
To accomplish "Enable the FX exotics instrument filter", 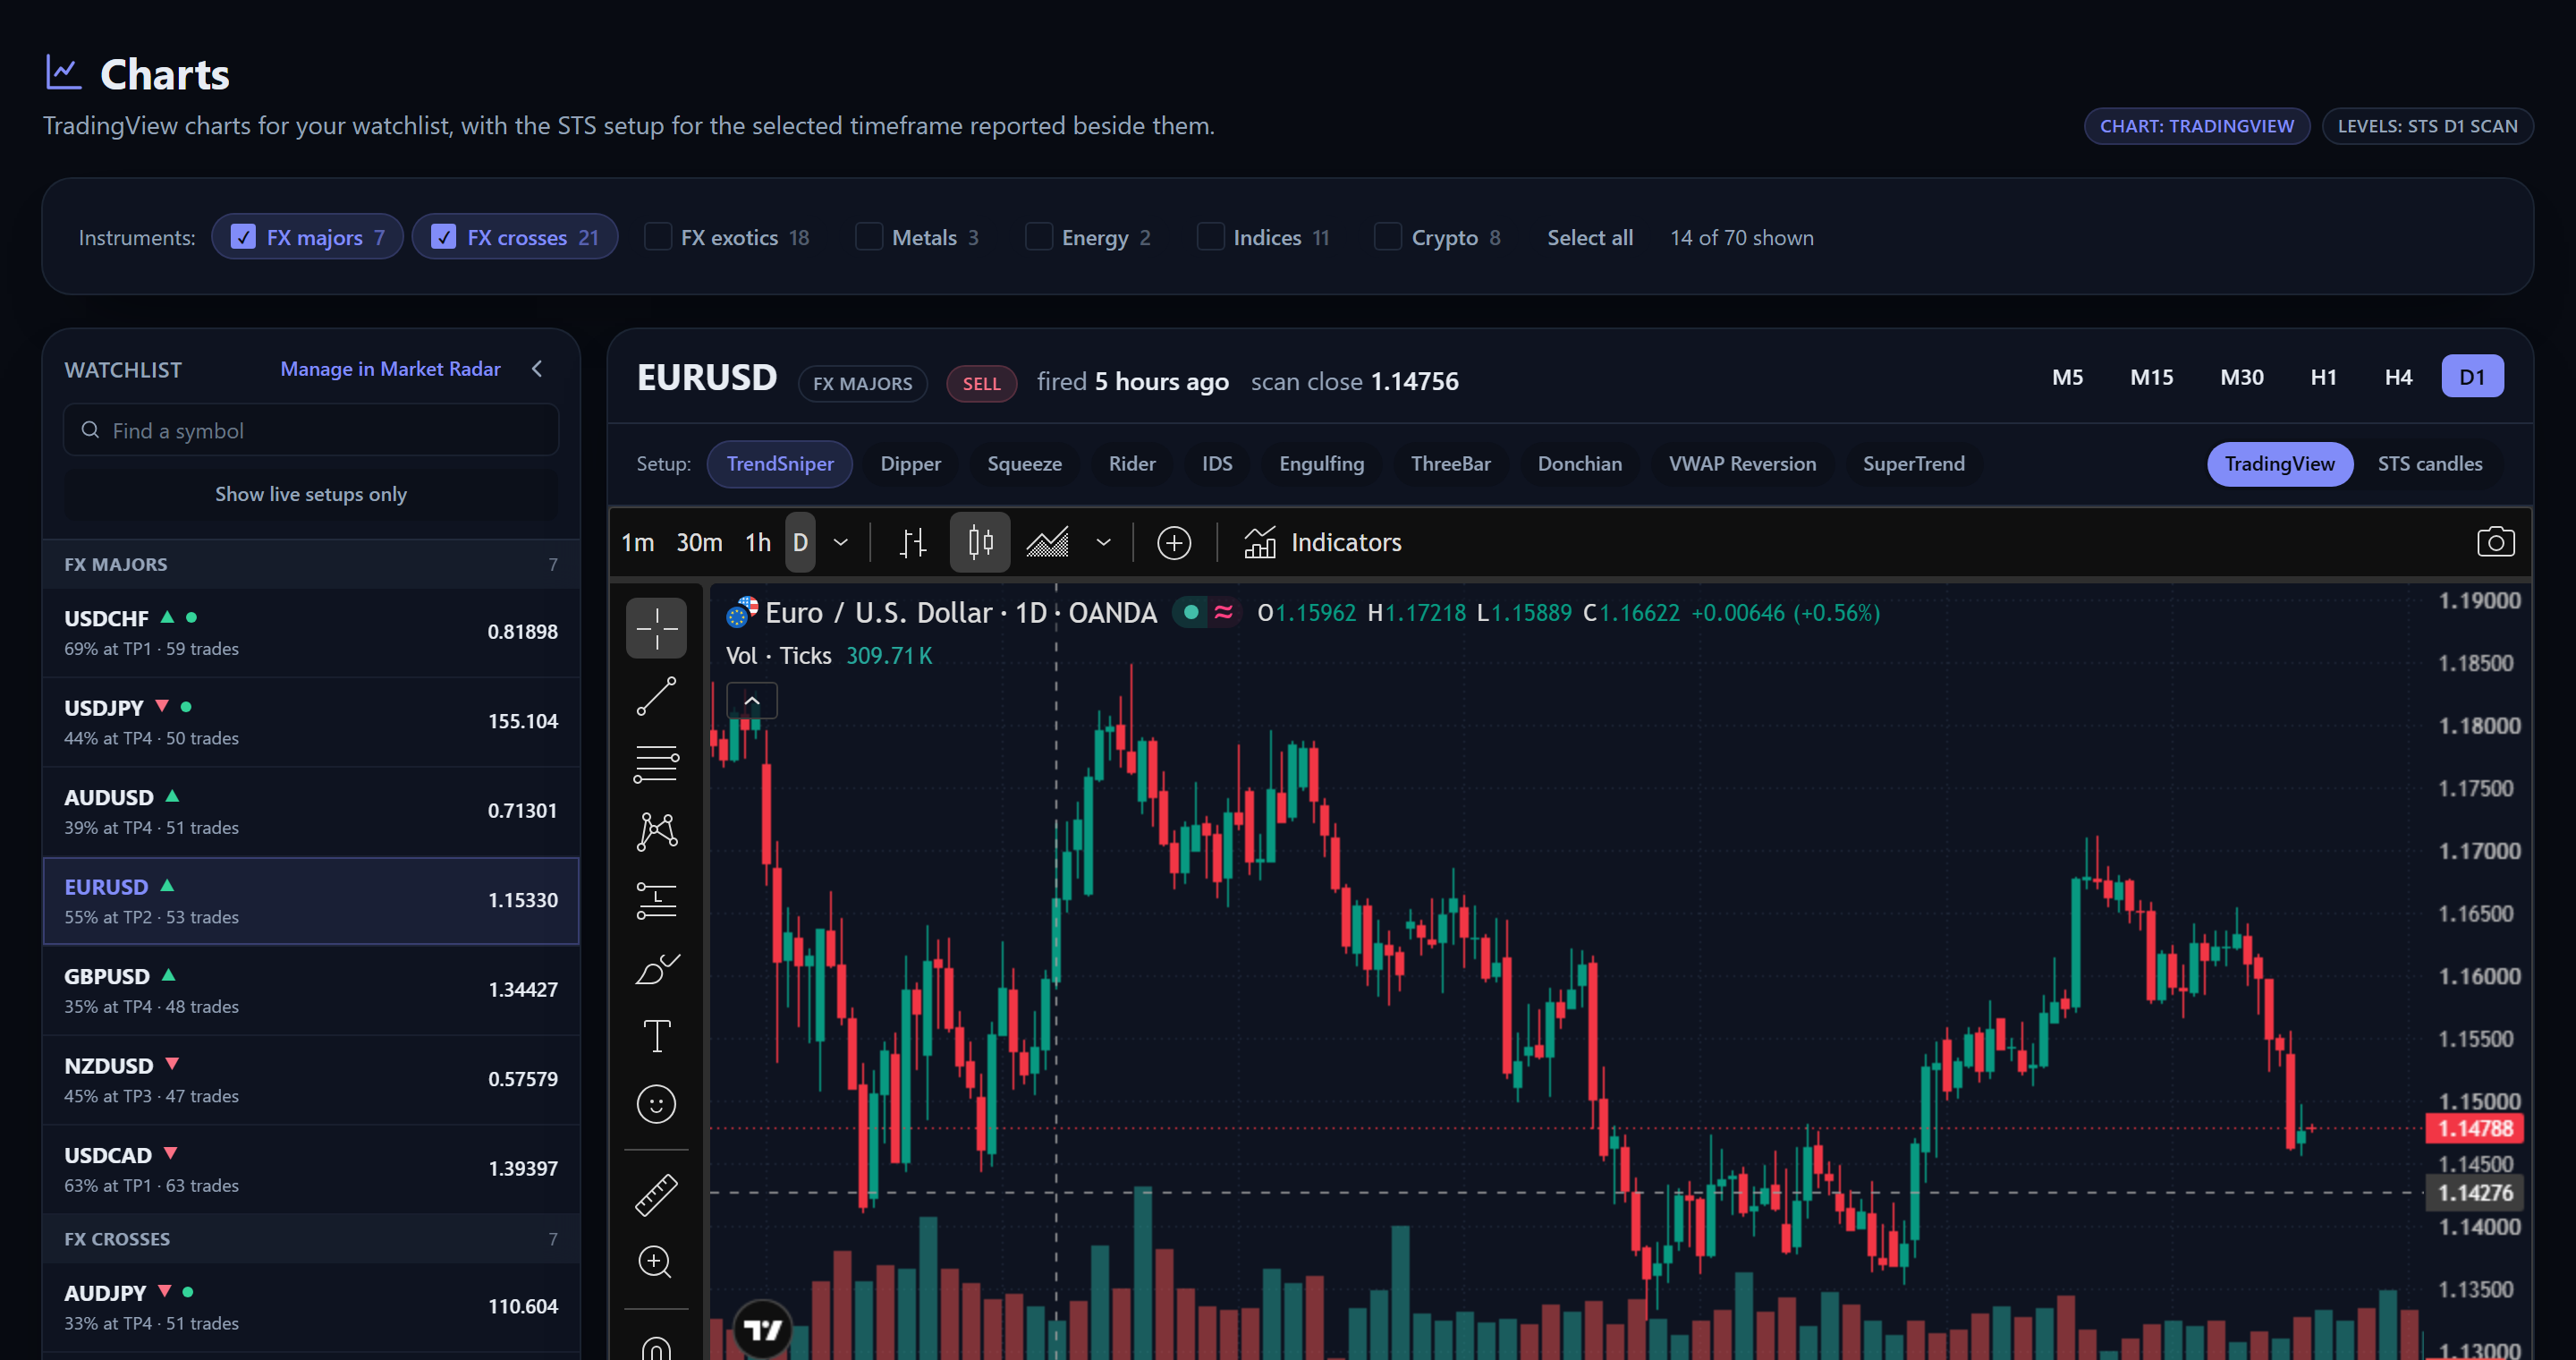I will (727, 237).
